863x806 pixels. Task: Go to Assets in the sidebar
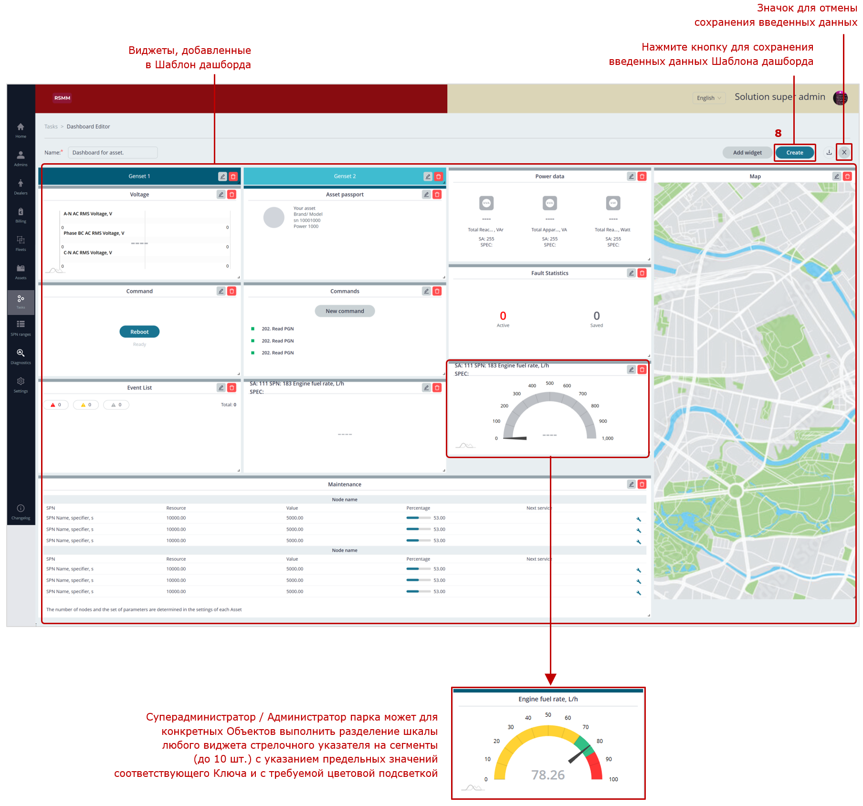click(x=21, y=272)
